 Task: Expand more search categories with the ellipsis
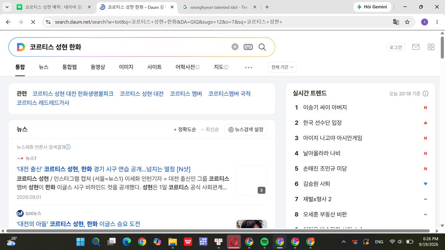pyautogui.click(x=248, y=67)
